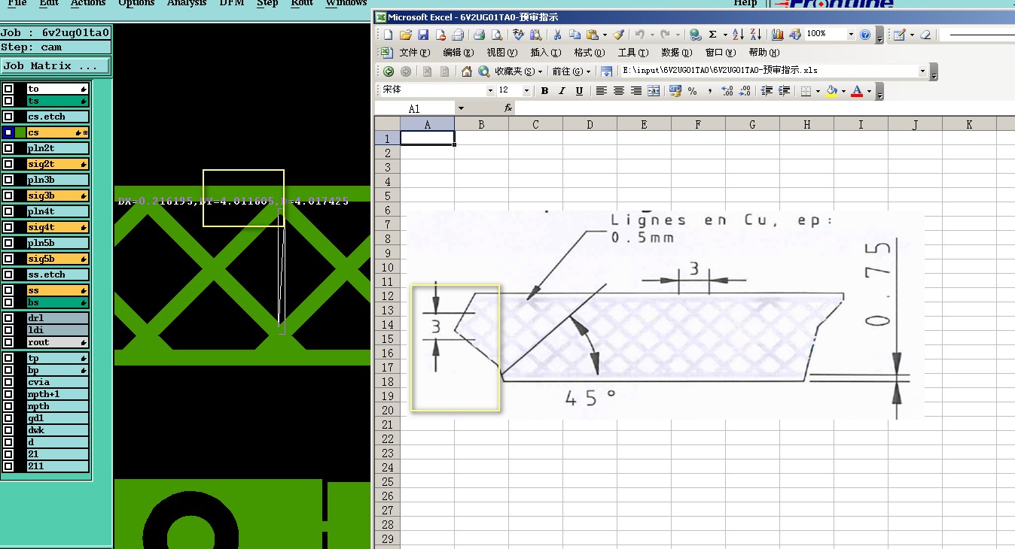Screen dimensions: 1015x549
Task: Expand the file path address dropdown
Action: (x=922, y=71)
